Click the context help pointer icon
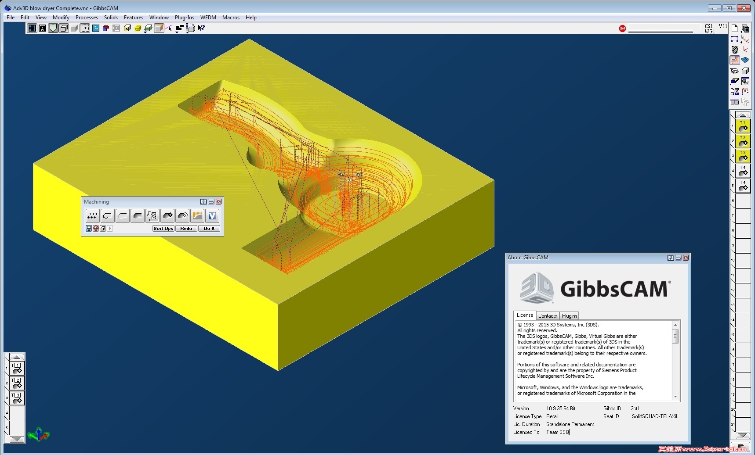This screenshot has height=455, width=755. [201, 29]
